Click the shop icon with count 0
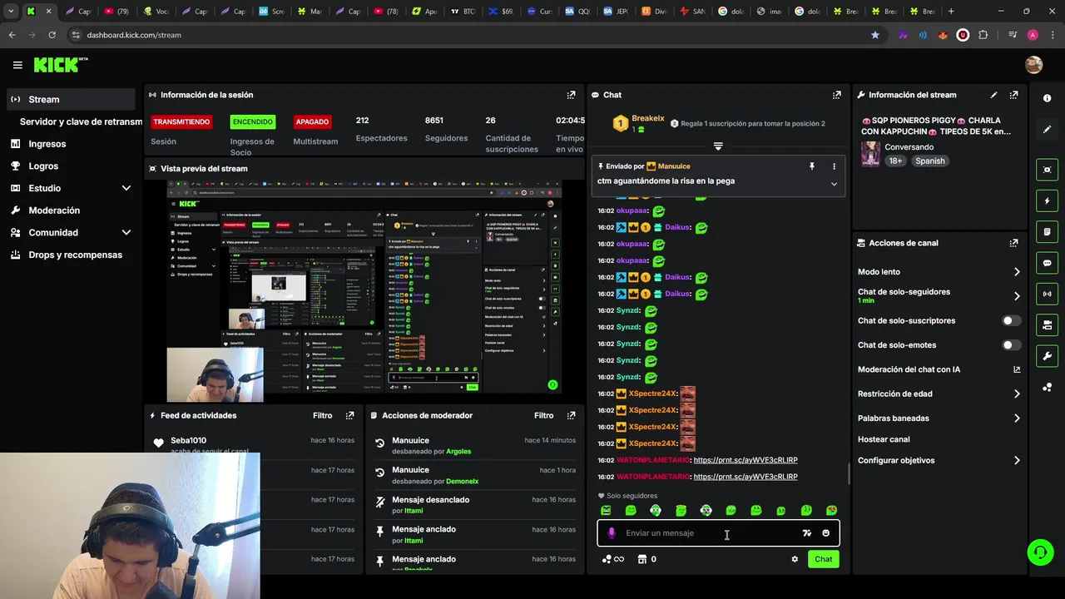1065x599 pixels. (646, 559)
